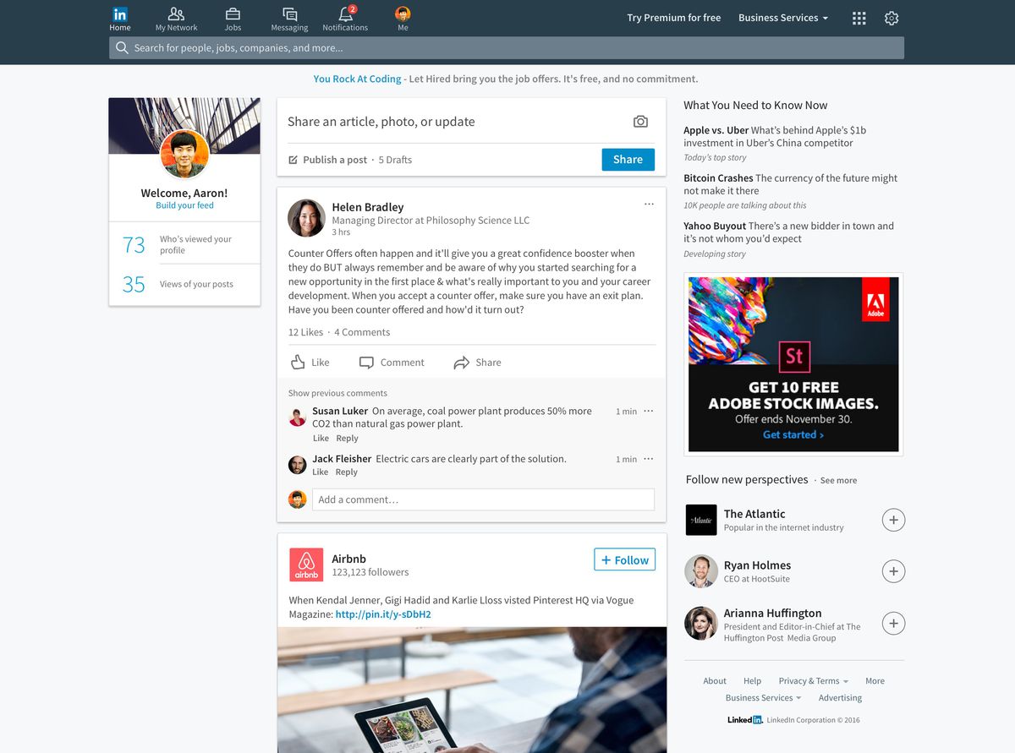Go to LinkedIn Home icon
This screenshot has height=753, width=1015.
[120, 14]
